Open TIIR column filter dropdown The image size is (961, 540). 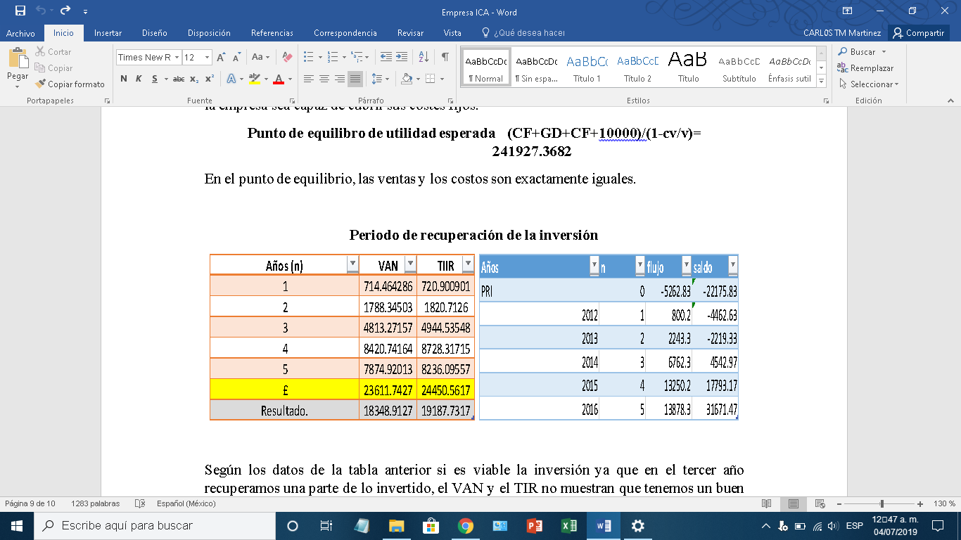tap(468, 264)
